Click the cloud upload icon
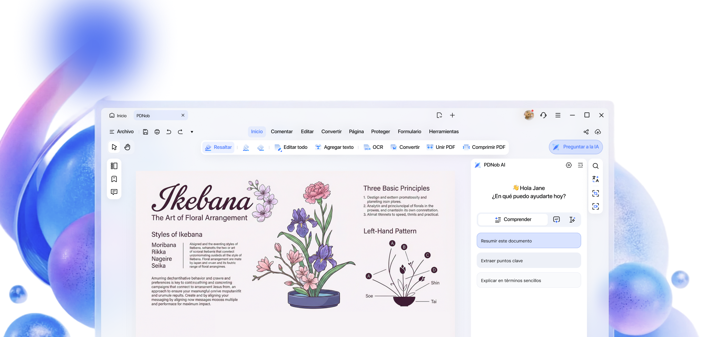This screenshot has width=709, height=337. tap(598, 132)
